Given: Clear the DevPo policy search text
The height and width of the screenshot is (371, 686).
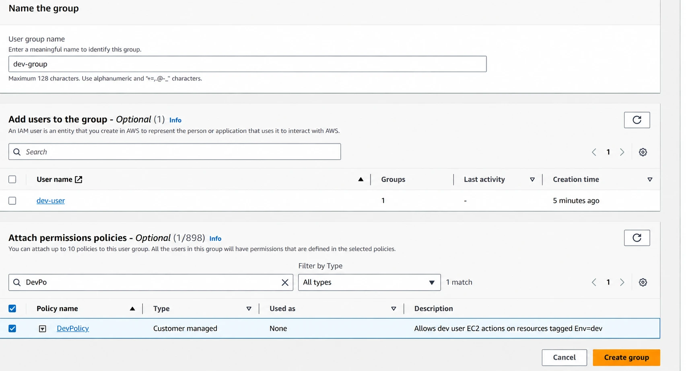Looking at the screenshot, I should (285, 283).
